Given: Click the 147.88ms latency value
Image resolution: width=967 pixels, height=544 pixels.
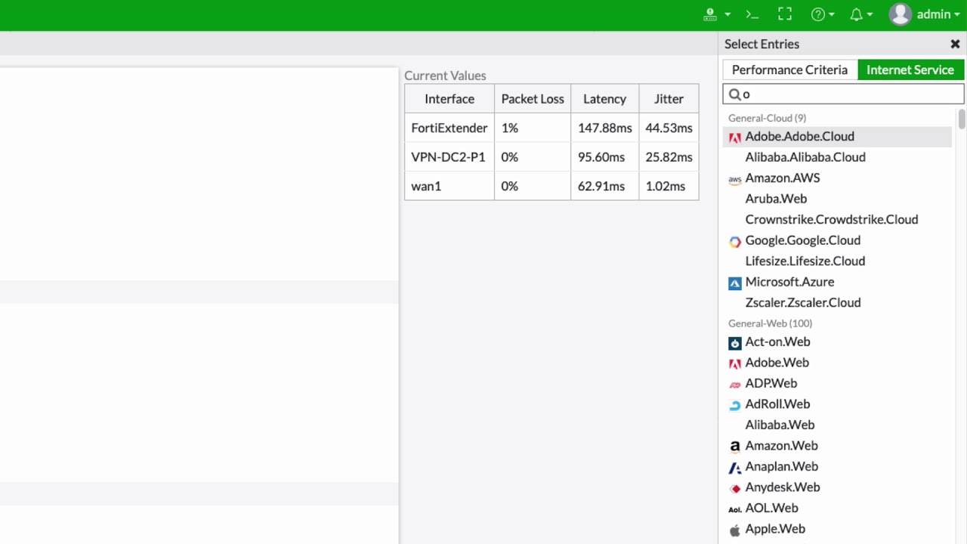Looking at the screenshot, I should click(x=604, y=128).
